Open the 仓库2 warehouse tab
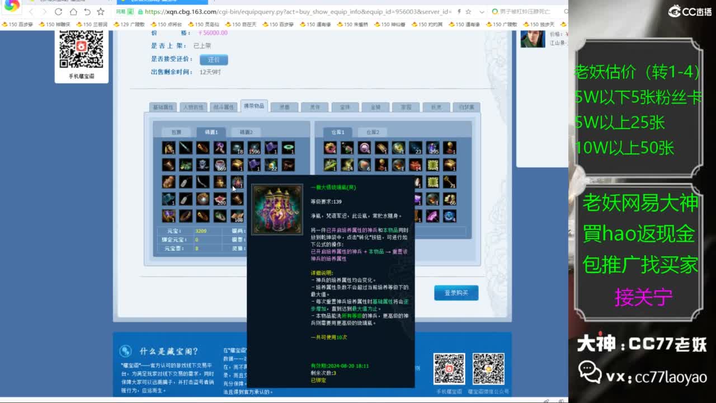This screenshot has width=716, height=403. click(x=373, y=132)
